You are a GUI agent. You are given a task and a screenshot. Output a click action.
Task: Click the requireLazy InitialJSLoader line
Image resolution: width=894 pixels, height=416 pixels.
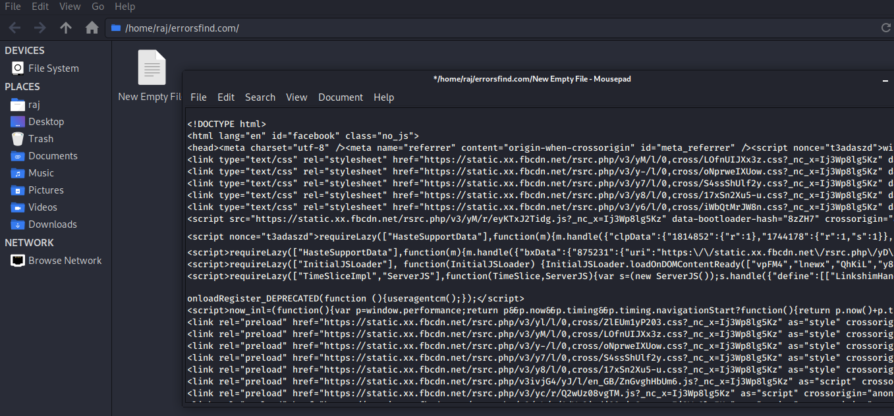540,263
